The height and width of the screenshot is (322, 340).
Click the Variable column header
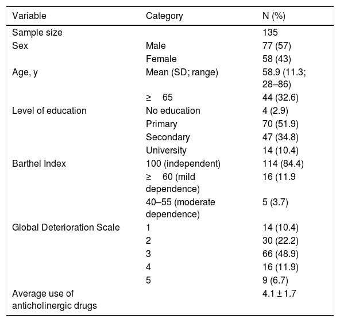29,16
